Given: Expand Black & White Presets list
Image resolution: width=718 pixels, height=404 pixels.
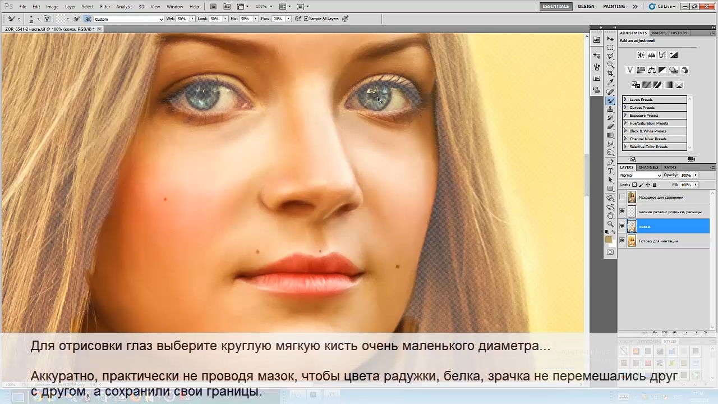Looking at the screenshot, I should click(625, 131).
